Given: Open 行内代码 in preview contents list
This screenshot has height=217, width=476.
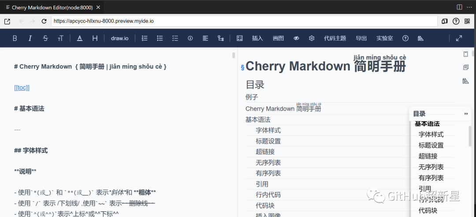Looking at the screenshot, I should click(x=268, y=195).
